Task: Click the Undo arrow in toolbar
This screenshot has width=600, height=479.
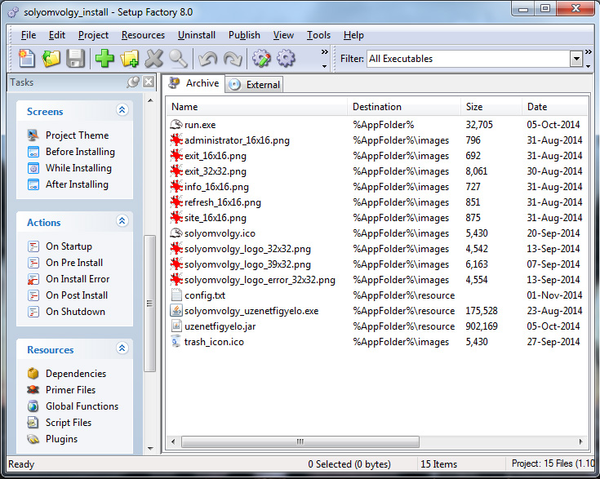Action: (x=208, y=59)
